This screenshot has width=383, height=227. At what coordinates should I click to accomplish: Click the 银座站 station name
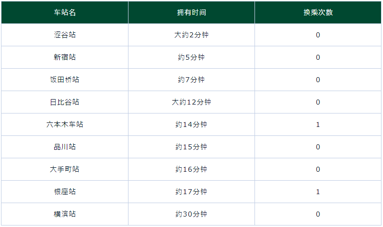[65, 192]
